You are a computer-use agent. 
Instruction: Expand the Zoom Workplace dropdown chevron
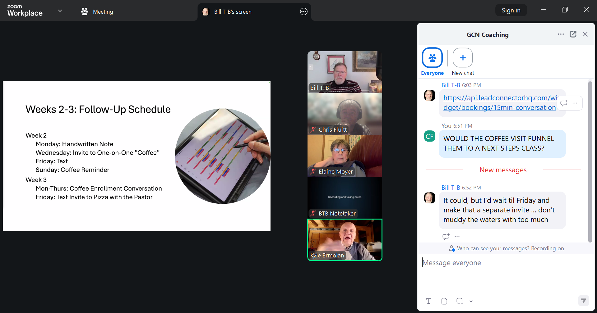60,11
